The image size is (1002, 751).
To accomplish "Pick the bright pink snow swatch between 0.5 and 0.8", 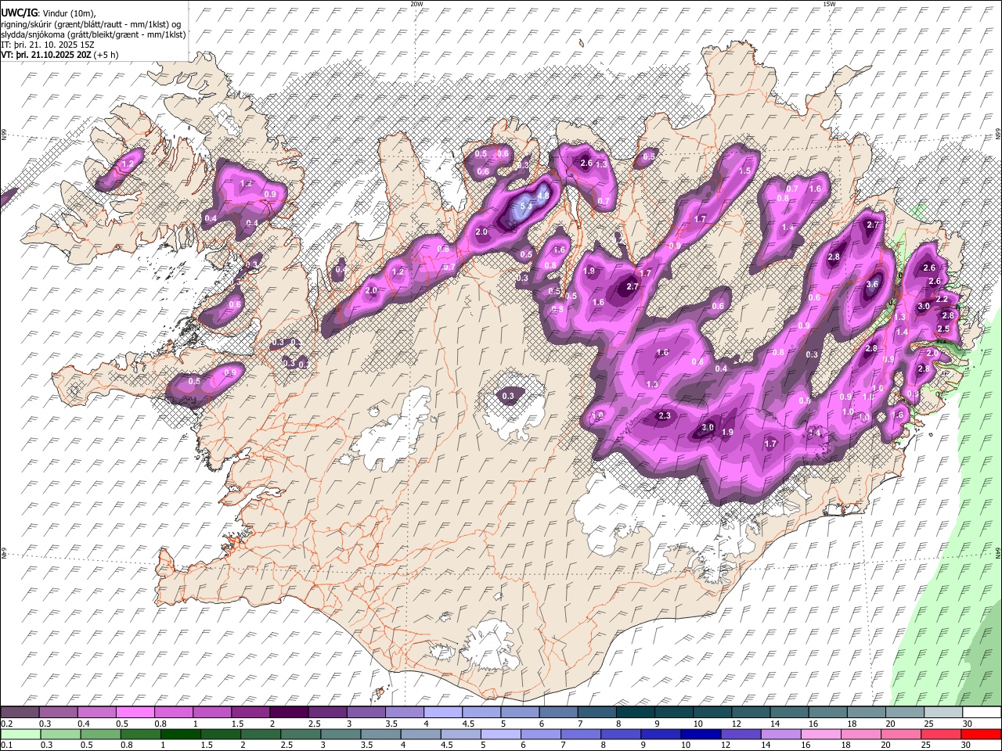I will [135, 713].
